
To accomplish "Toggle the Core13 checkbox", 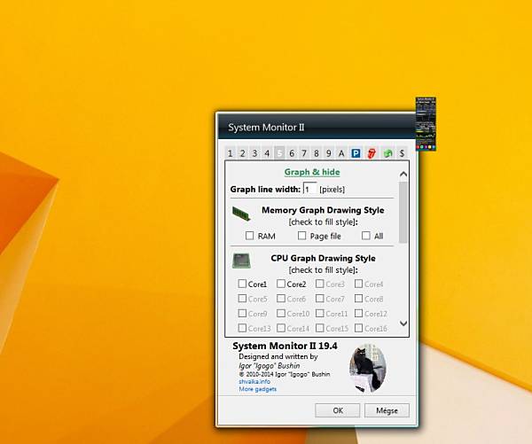I will pyautogui.click(x=242, y=328).
